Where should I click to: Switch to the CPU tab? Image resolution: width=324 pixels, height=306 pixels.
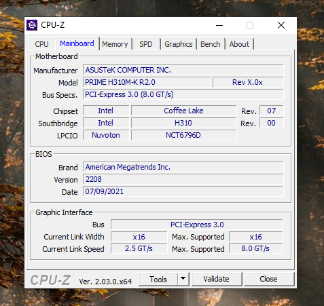coord(42,44)
